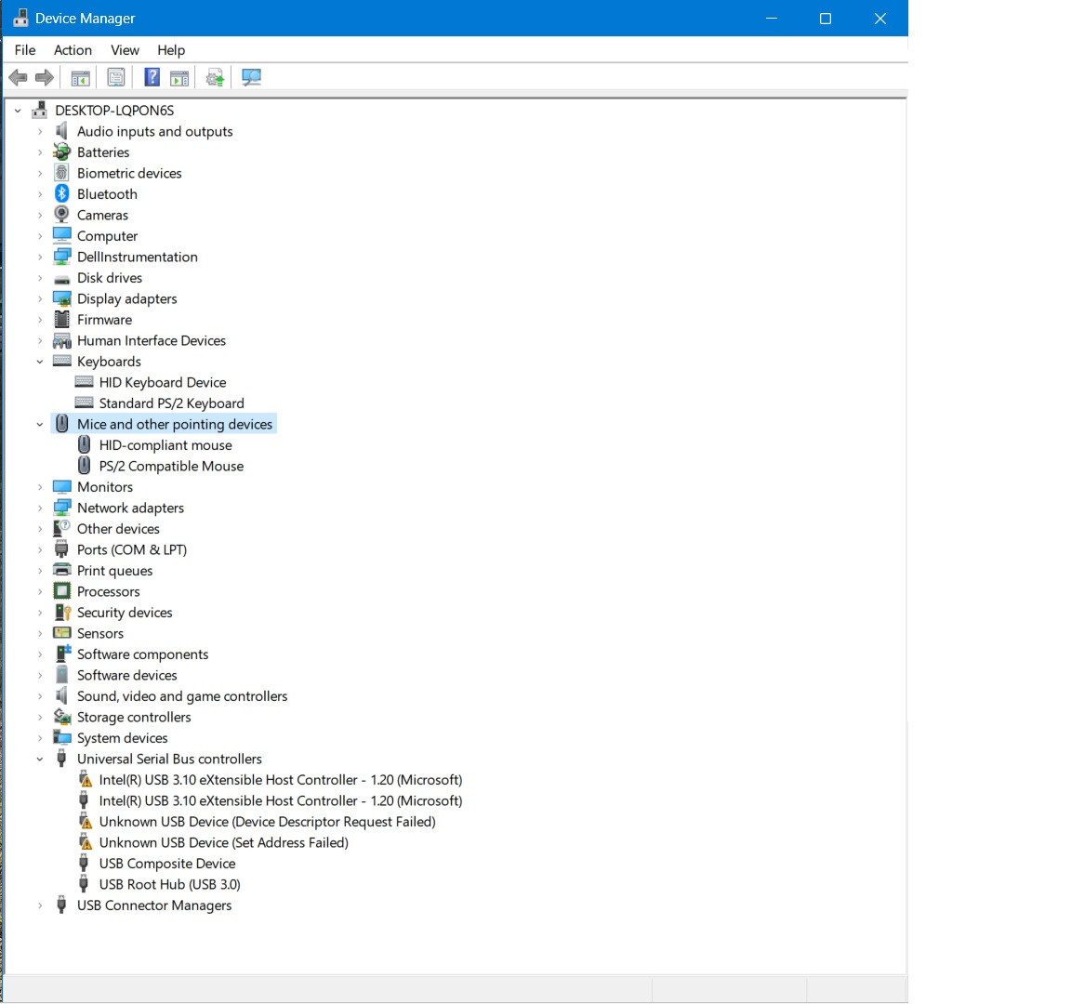The image size is (1071, 1004).
Task: Click warning icon of Unknown USB Device (Set Address Failed)
Action: [x=86, y=842]
